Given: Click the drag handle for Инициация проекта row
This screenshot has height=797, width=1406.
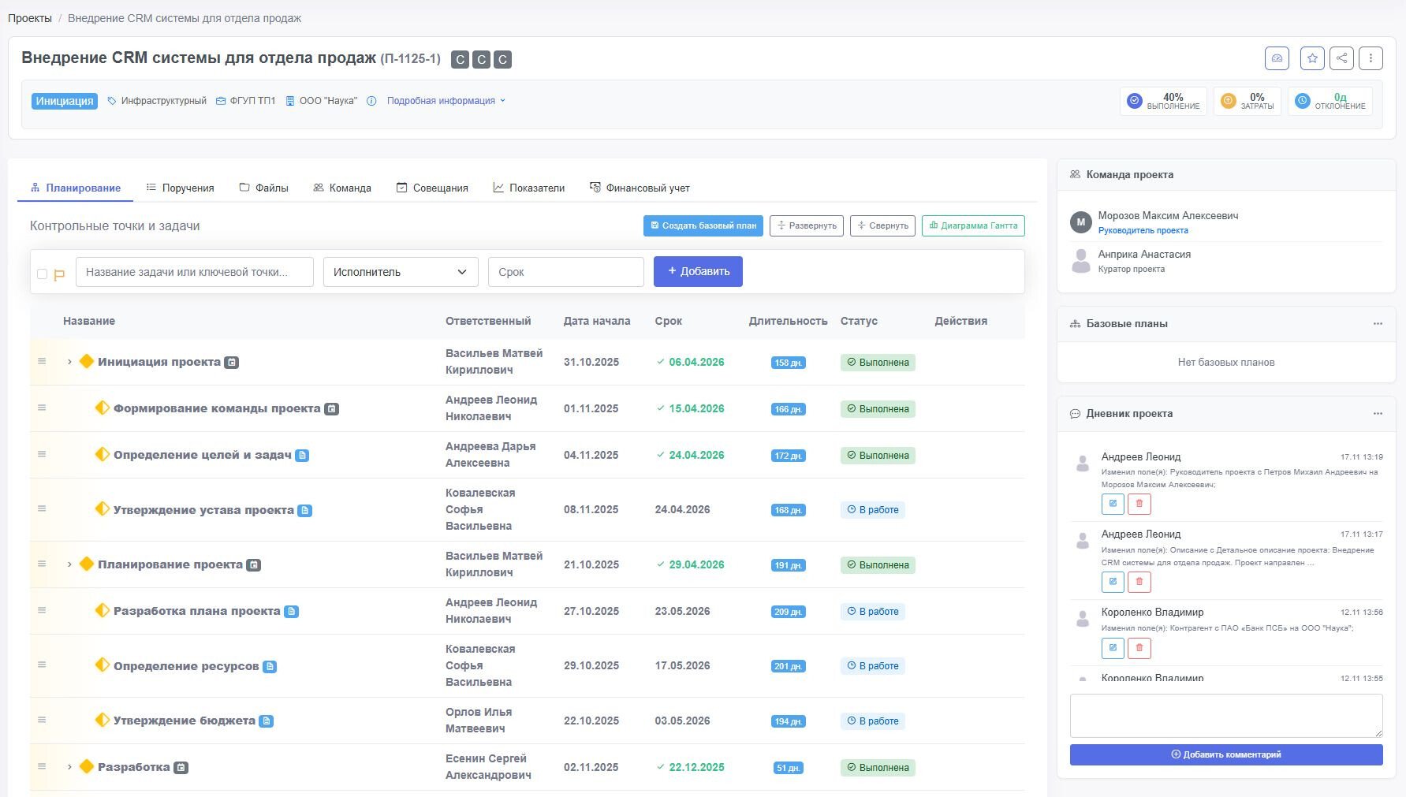Looking at the screenshot, I should click(42, 362).
